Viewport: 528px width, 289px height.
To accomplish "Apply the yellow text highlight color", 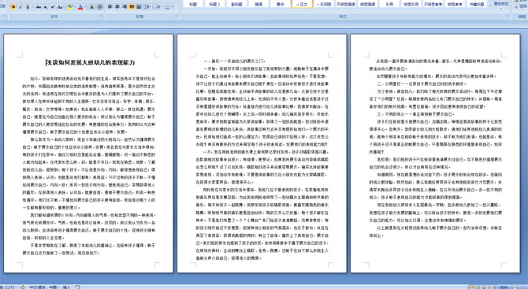I will pos(70,7).
